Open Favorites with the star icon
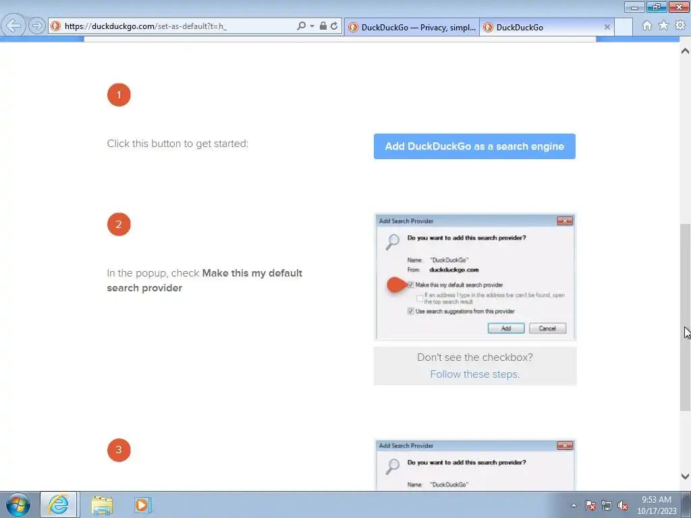 [663, 26]
